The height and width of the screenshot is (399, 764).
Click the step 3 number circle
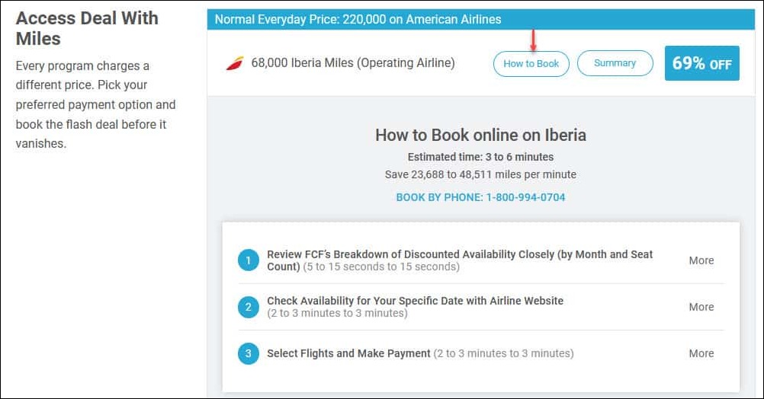click(249, 353)
